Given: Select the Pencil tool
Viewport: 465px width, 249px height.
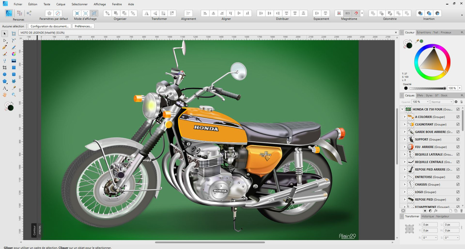Looking at the screenshot, I should pos(14,47).
